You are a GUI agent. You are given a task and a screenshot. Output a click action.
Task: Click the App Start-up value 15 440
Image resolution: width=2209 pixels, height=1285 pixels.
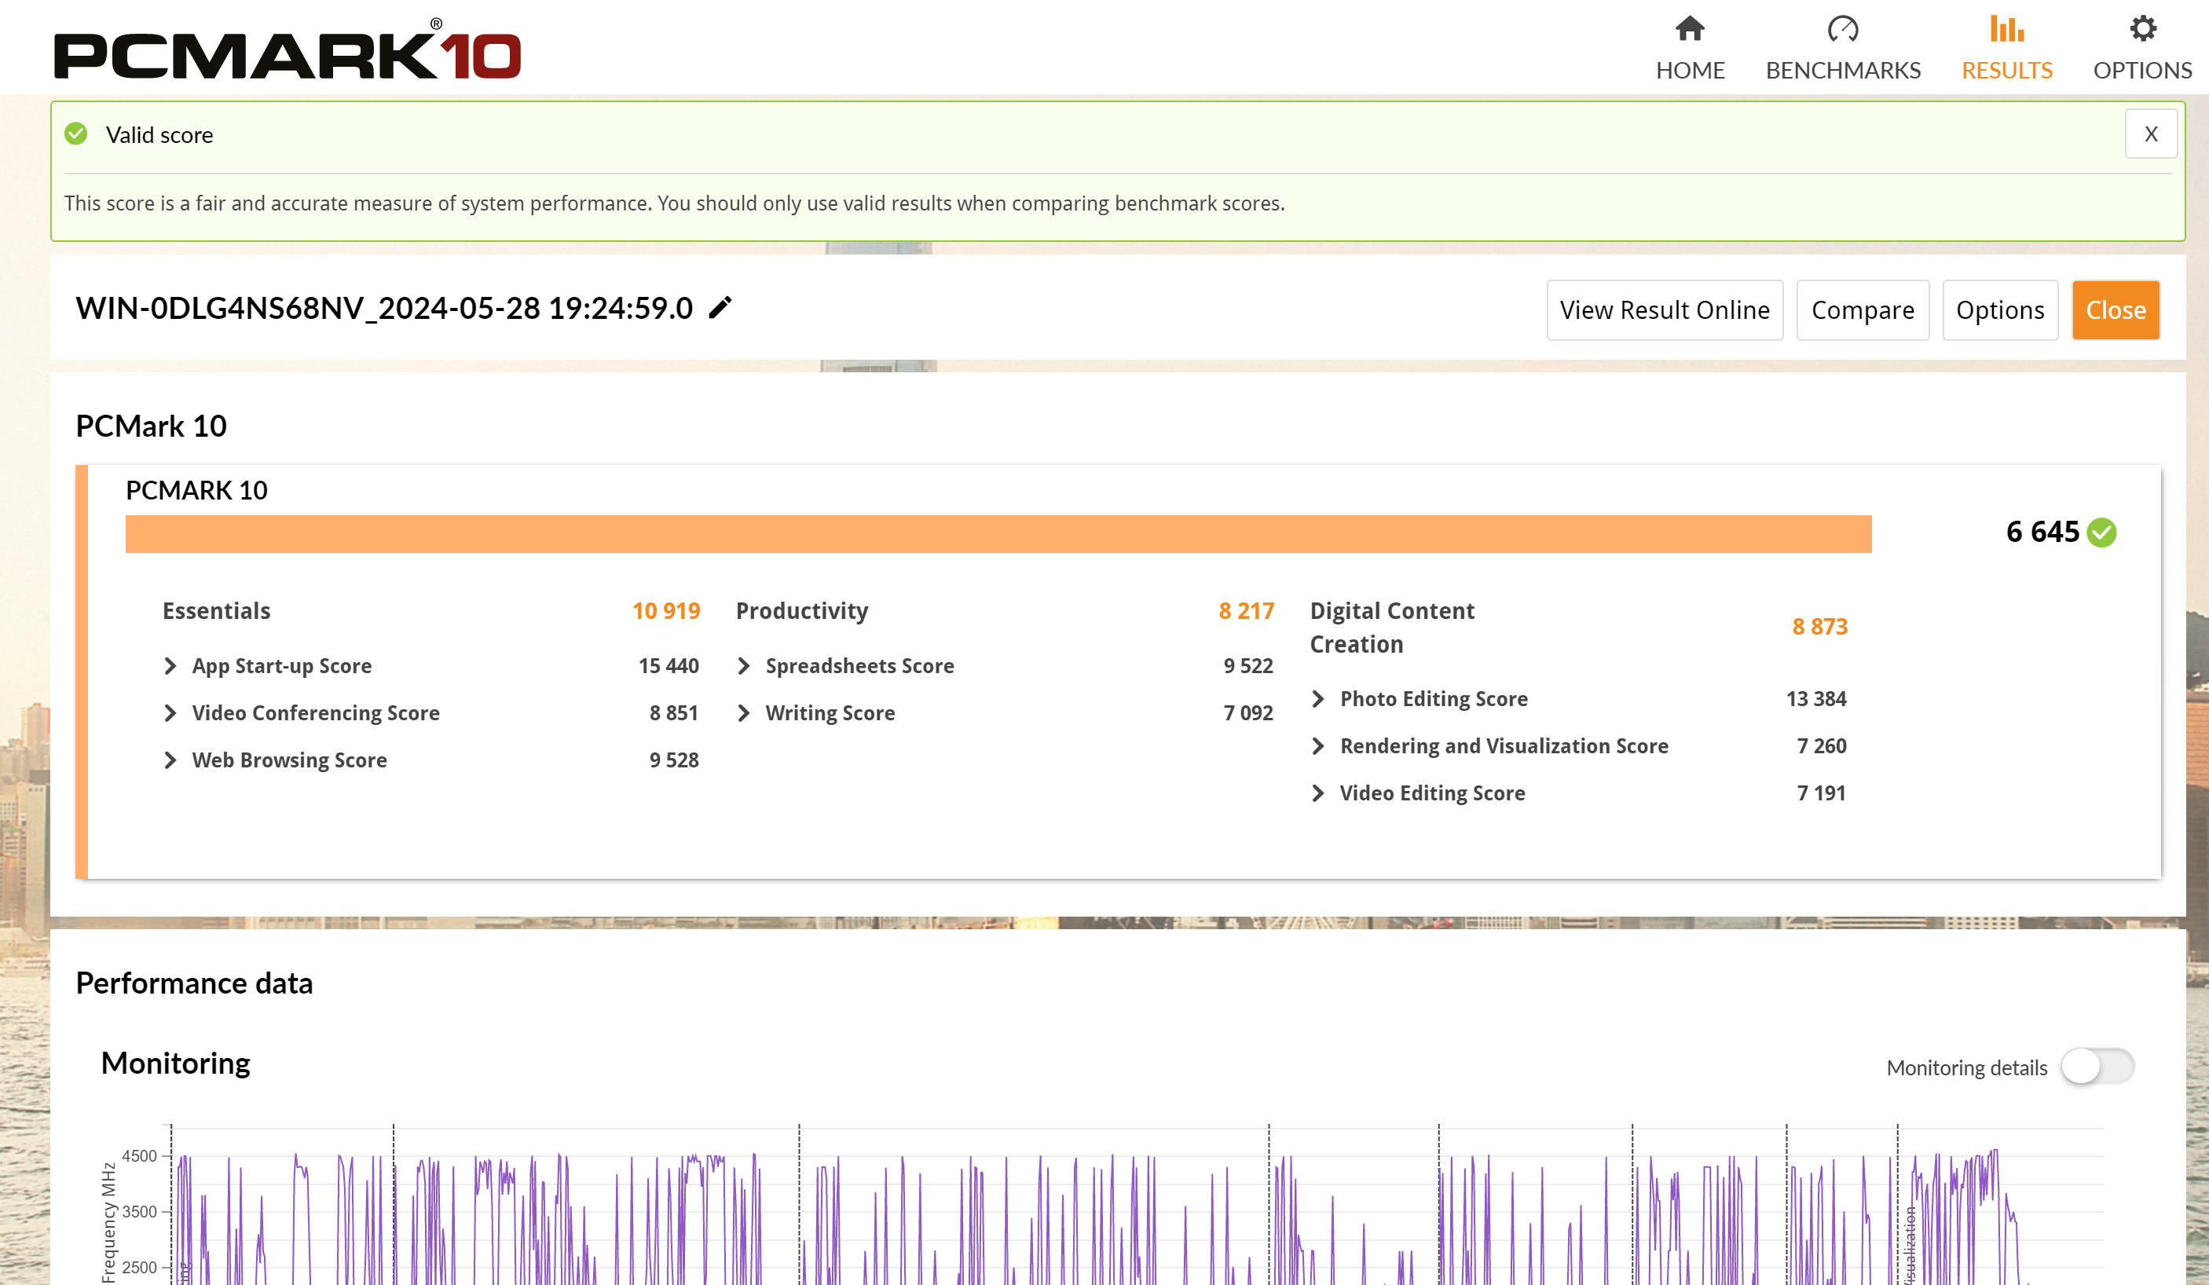tap(669, 666)
